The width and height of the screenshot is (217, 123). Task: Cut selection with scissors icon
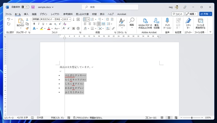(x=27, y=20)
